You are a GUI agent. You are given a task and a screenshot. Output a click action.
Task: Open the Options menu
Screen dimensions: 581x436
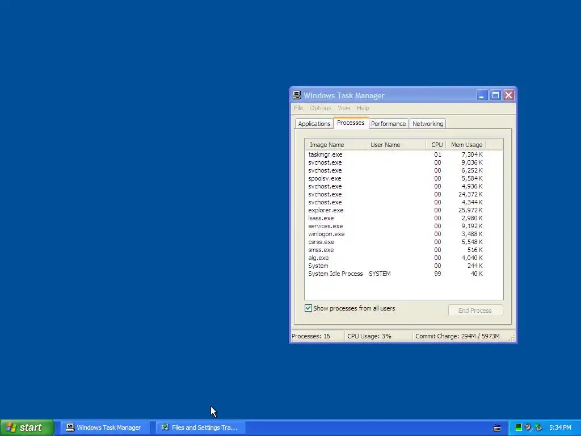(321, 108)
